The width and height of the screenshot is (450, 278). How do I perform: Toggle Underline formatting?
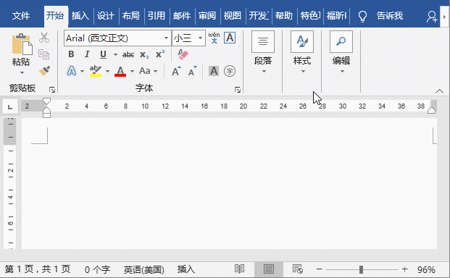[103, 54]
